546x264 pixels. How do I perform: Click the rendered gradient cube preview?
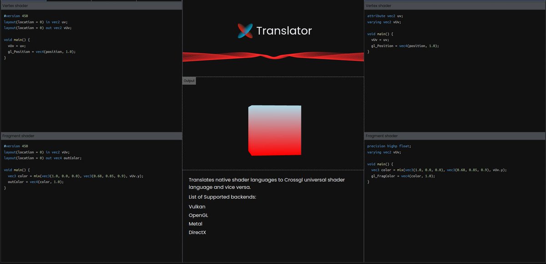[x=274, y=131]
